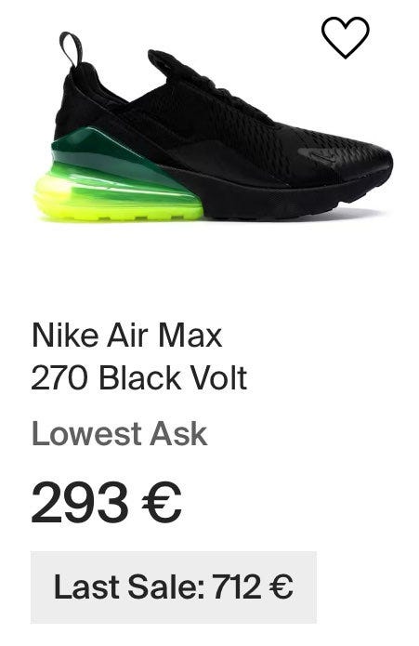The width and height of the screenshot is (419, 646).
Task: Click the euro symbol beside 293
Action: 162,502
